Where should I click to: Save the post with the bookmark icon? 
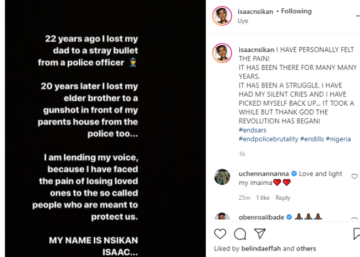[x=356, y=235]
